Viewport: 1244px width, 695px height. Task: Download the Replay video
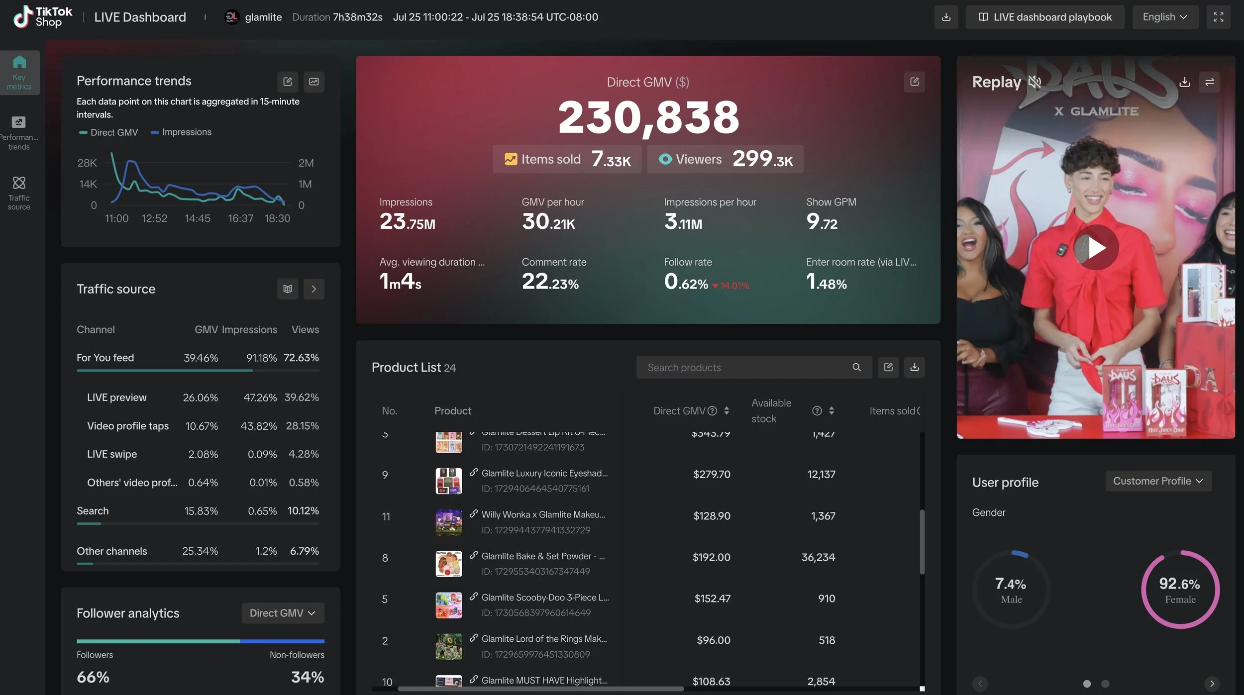(1185, 82)
